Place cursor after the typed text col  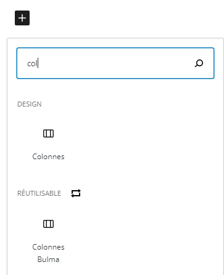pyautogui.click(x=38, y=63)
